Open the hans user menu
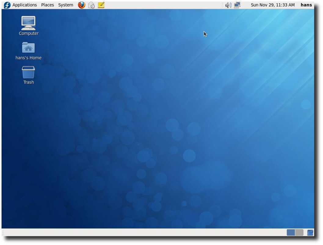 306,5
